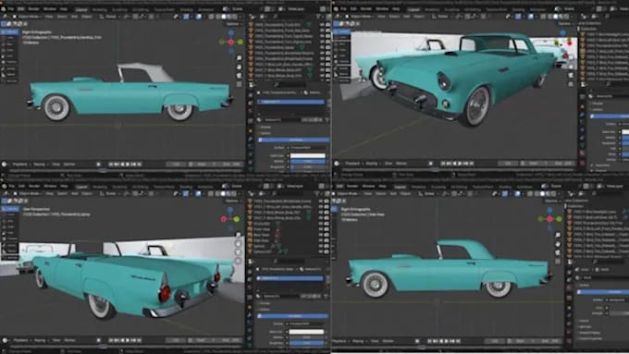Click the camera view icon in bottom-right window
Screen dimensions: 629x354
pyautogui.click(x=558, y=252)
